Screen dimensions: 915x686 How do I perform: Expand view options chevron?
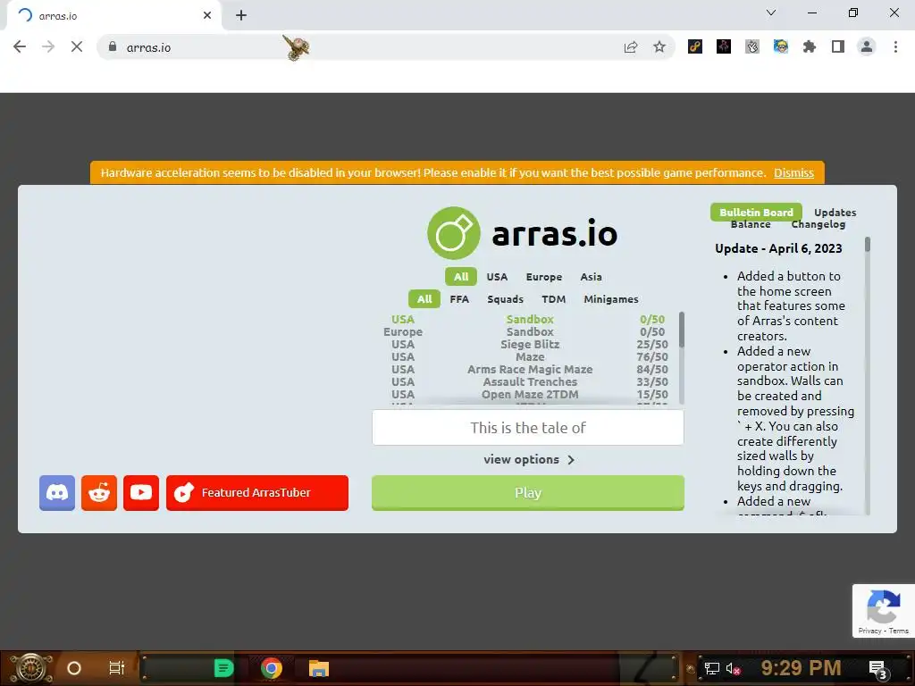(x=571, y=460)
